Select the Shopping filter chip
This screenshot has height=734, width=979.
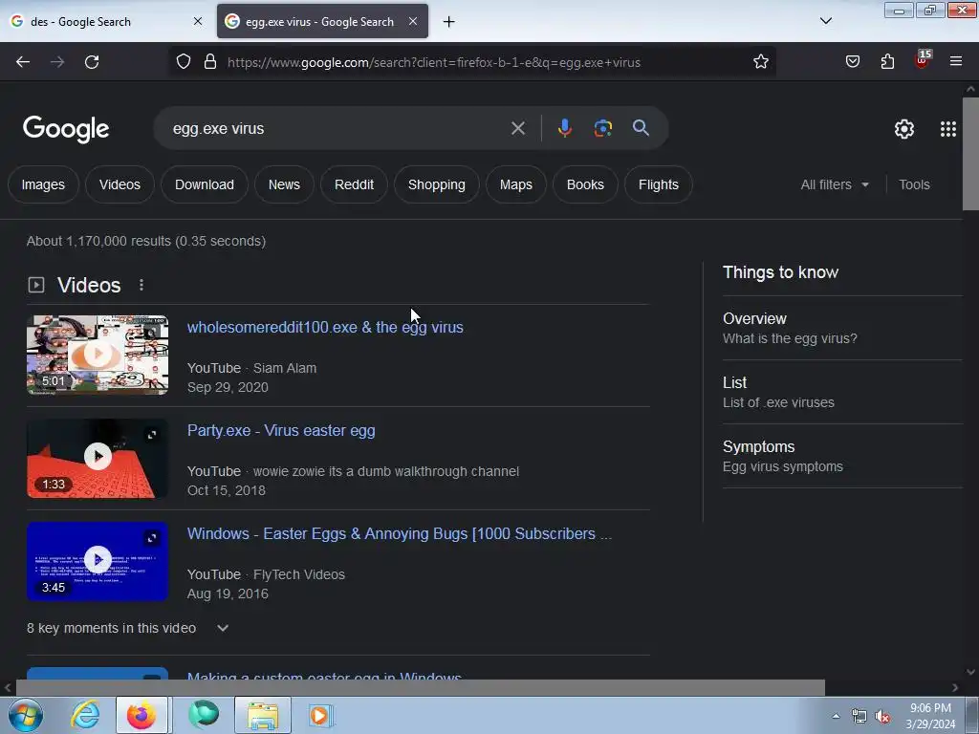coord(436,184)
